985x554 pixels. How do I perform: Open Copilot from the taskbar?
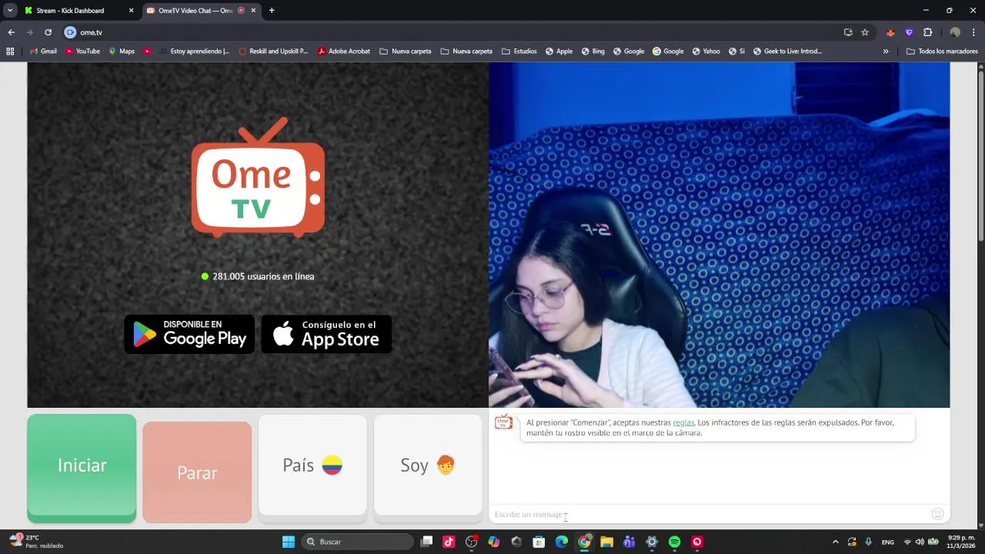pos(494,542)
